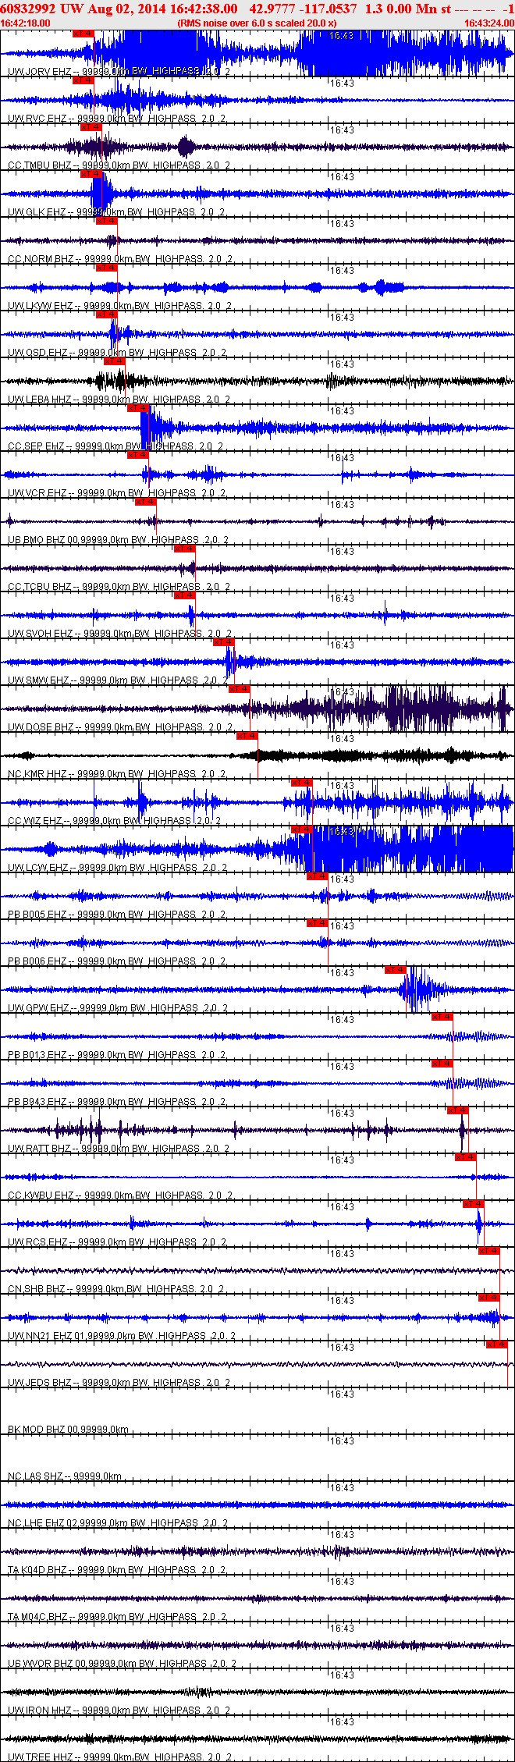The height and width of the screenshot is (1762, 515).
Task: Select the UW.OSD EHZ trace label
Action: 117,352
